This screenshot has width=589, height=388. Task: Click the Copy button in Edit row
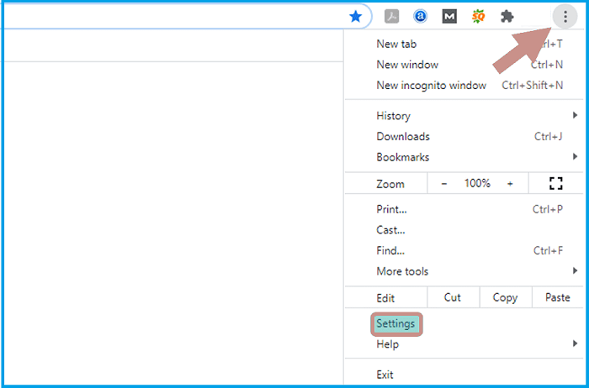coord(506,297)
